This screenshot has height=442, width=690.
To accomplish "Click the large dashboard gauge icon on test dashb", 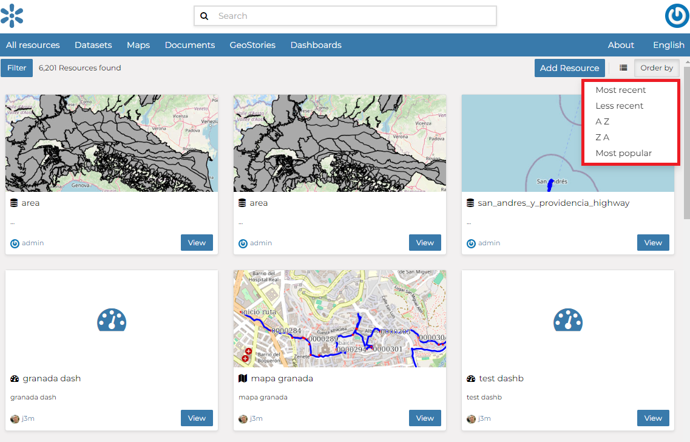I will click(568, 320).
